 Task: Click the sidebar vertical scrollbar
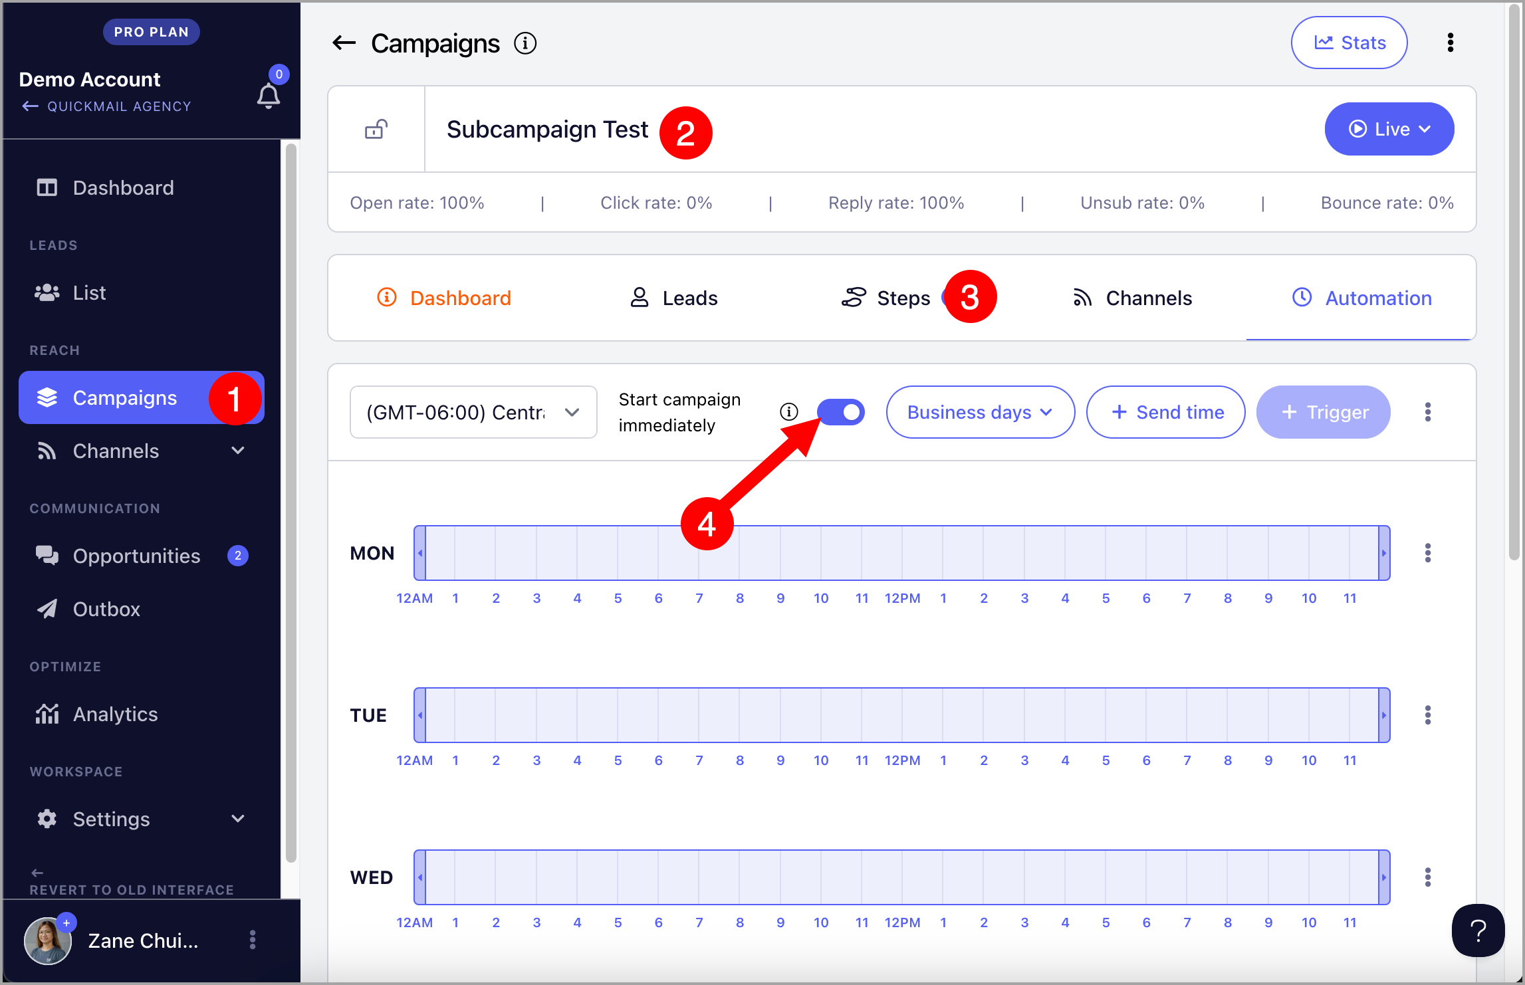click(x=291, y=503)
